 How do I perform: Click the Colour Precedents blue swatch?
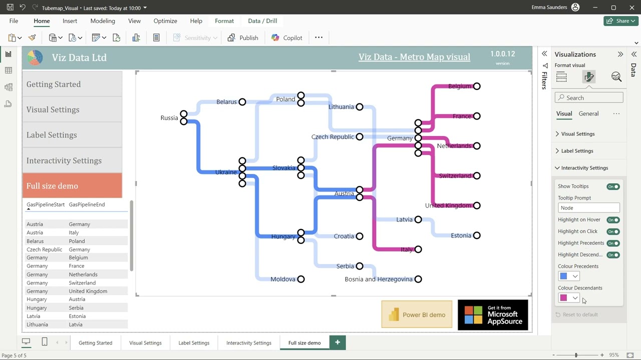tap(564, 276)
